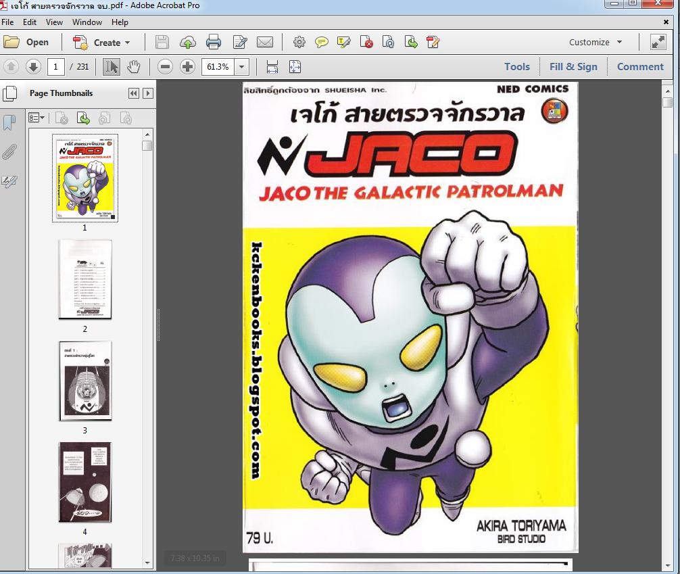Click the Delete pages toolbar icon
Viewport: 680px width, 574px height.
pos(366,42)
